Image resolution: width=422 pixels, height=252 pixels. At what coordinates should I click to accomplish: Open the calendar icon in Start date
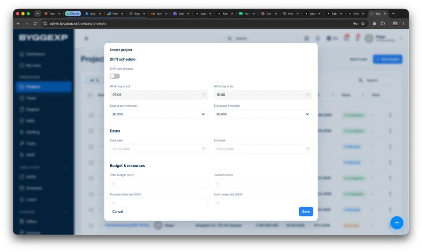204,149
